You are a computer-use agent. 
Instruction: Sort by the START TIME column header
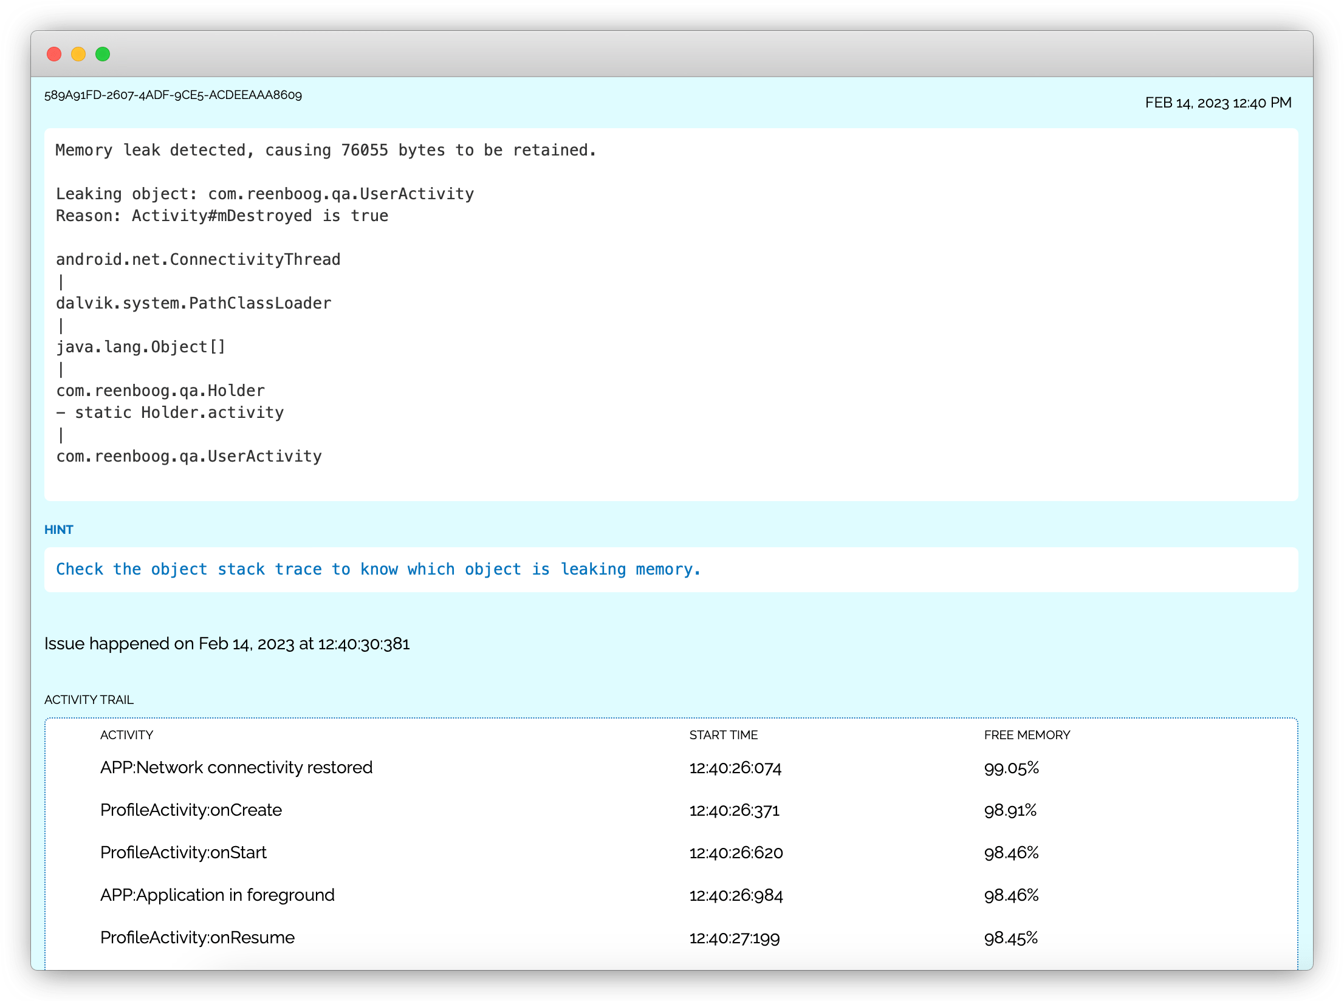coord(724,735)
